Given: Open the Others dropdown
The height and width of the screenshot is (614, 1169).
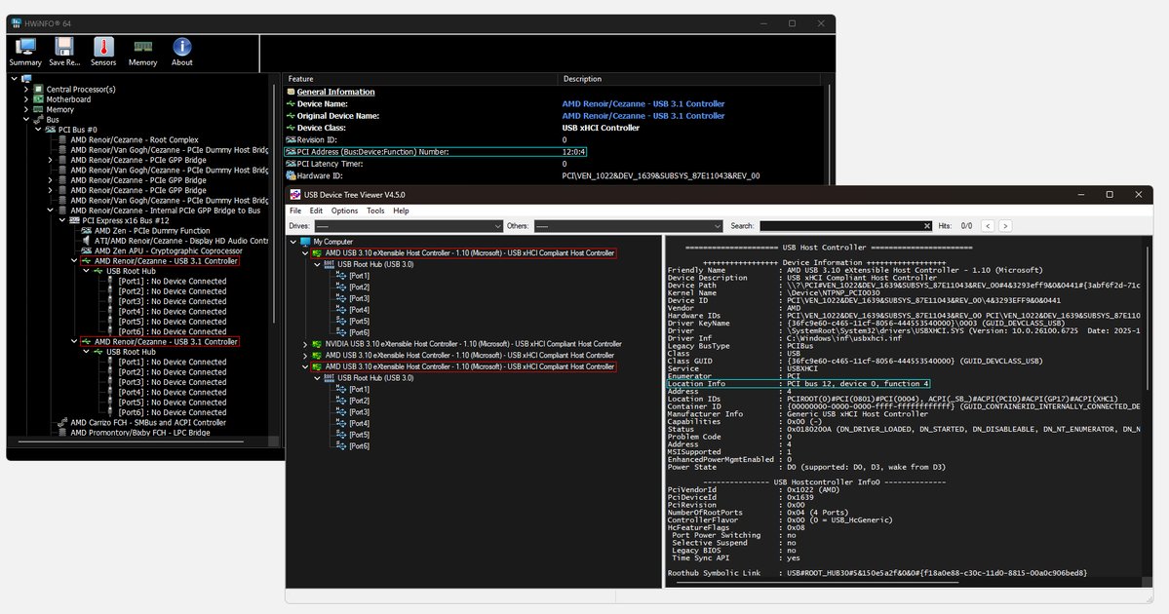Looking at the screenshot, I should (628, 226).
